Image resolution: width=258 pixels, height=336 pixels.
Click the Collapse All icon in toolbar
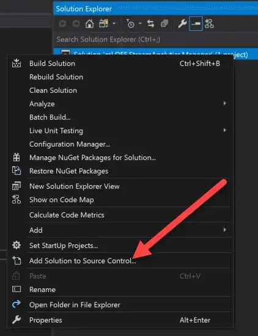[164, 24]
